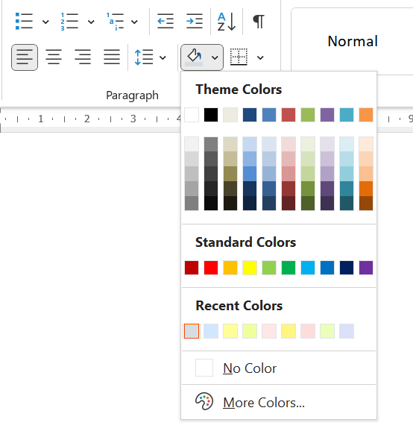Screen dimensions: 413x440
Task: Click the Bullets list icon
Action: click(x=24, y=21)
